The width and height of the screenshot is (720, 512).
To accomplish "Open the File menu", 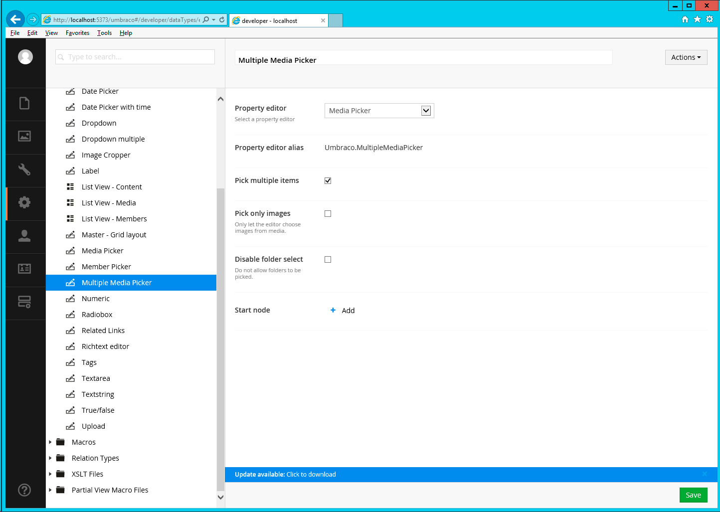I will tap(15, 33).
